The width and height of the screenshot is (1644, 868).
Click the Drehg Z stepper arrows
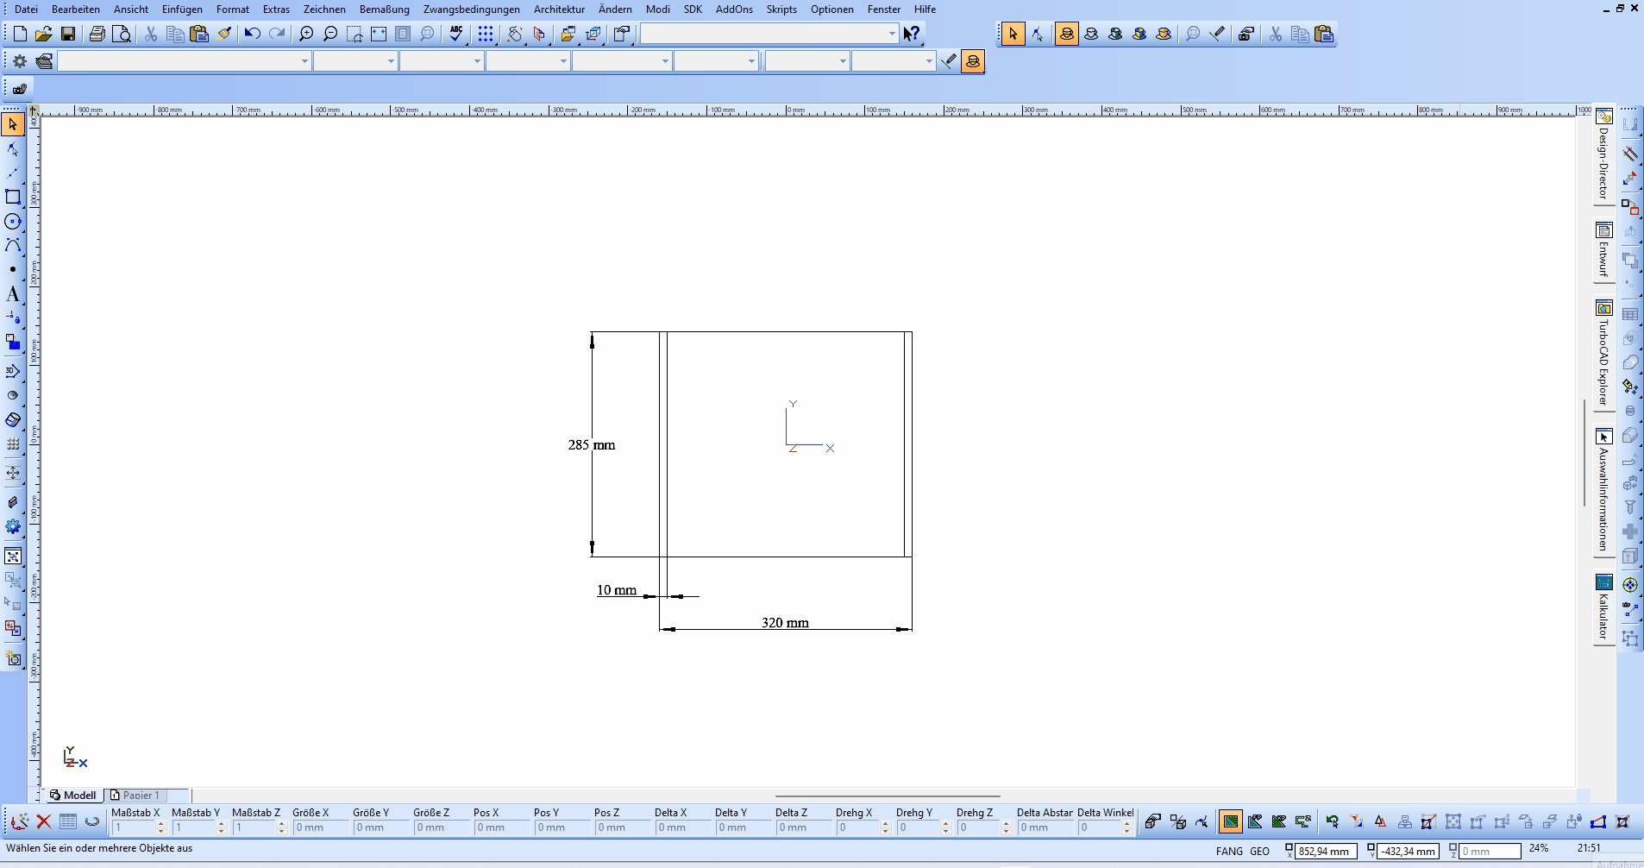click(1007, 827)
